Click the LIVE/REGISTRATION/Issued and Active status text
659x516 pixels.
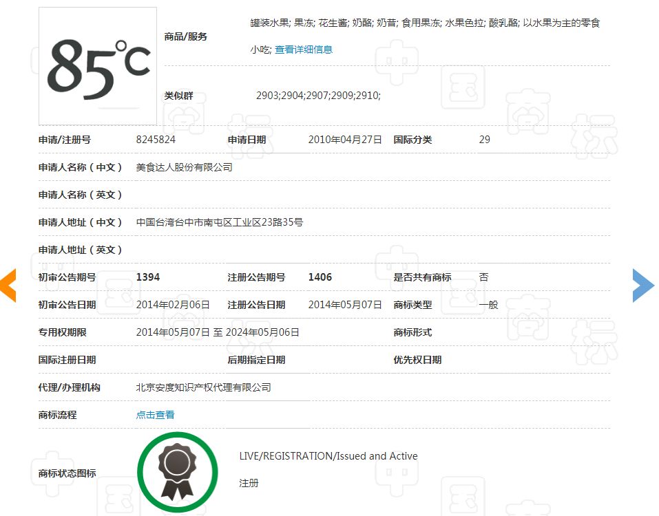[328, 456]
